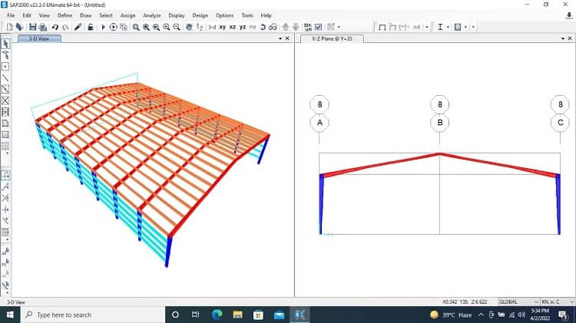Viewport: 576px width, 323px height.
Task: Click the Rubber Band Zoom magnifier icon
Action: tap(136, 27)
